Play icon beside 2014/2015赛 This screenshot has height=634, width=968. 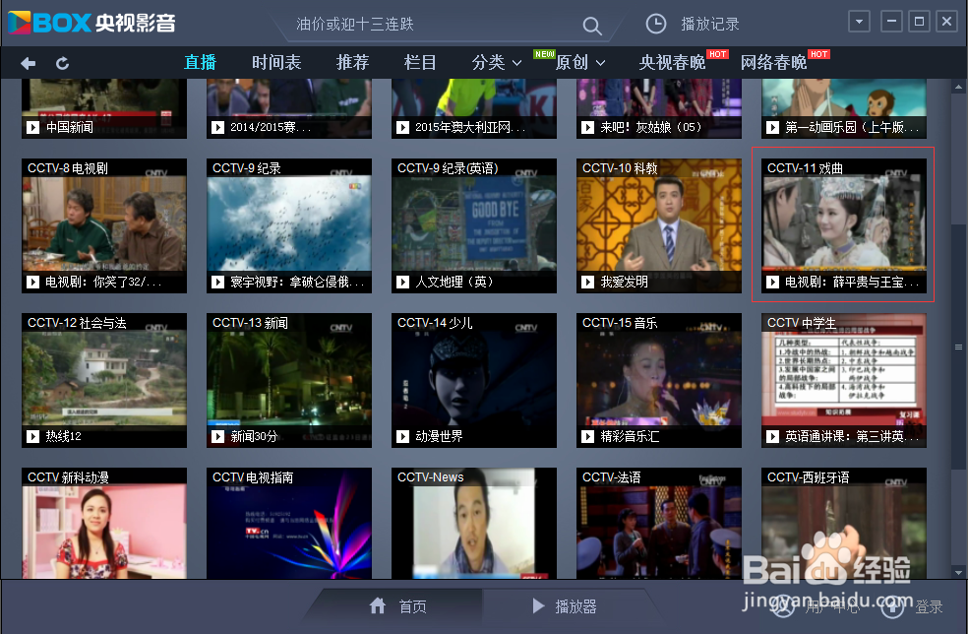(217, 127)
